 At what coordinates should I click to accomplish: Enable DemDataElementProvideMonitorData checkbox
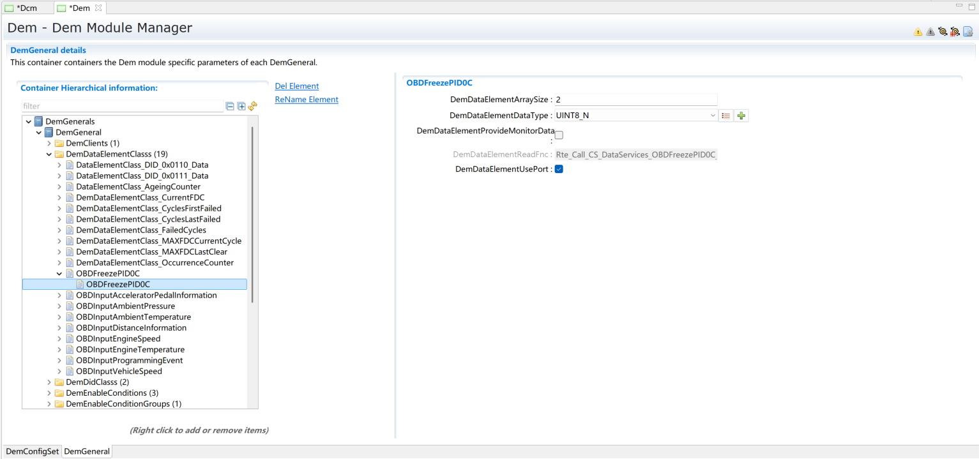559,135
